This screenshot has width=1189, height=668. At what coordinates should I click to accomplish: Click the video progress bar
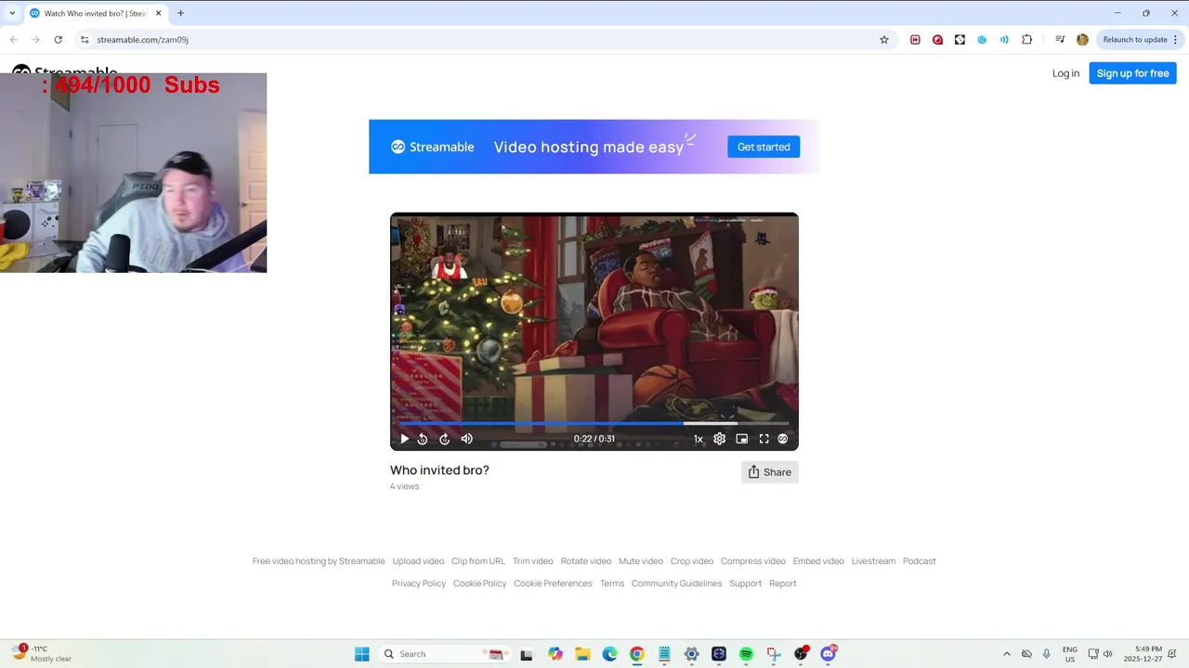(x=594, y=424)
